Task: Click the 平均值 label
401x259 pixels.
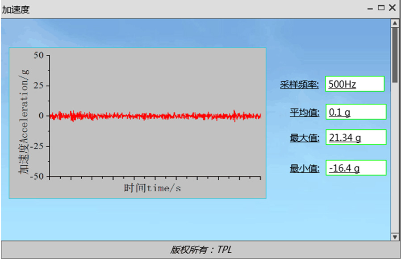Action: tap(305, 112)
